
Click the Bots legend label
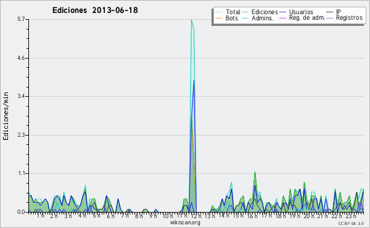pyautogui.click(x=231, y=18)
